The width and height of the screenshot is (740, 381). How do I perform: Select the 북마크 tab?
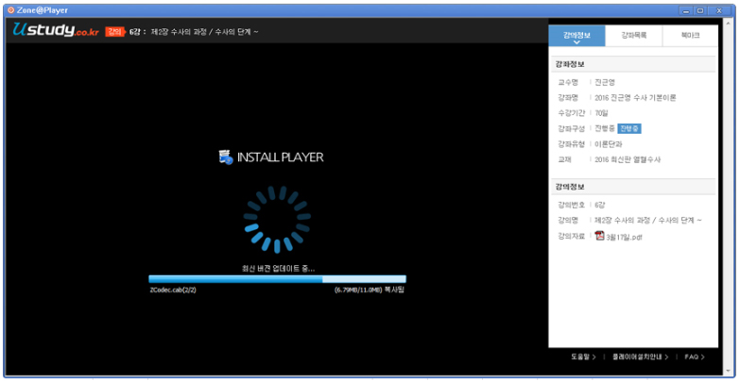coord(690,35)
